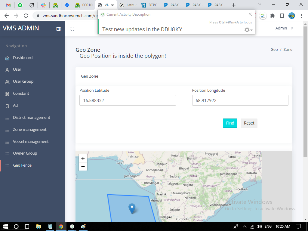The image size is (308, 231).
Task: Zoom in on the map
Action: pos(83,158)
